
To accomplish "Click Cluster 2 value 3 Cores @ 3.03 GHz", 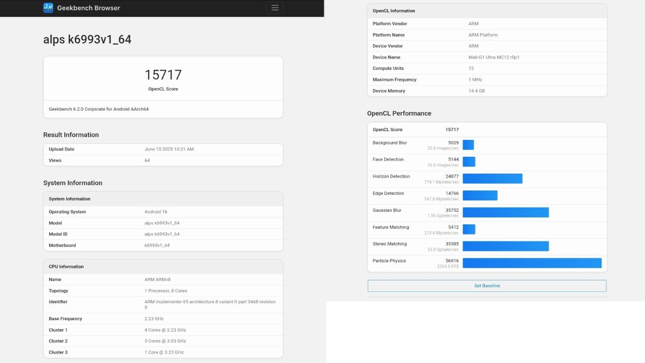I will pyautogui.click(x=165, y=341).
